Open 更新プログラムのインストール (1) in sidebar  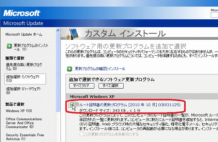coord(31,47)
